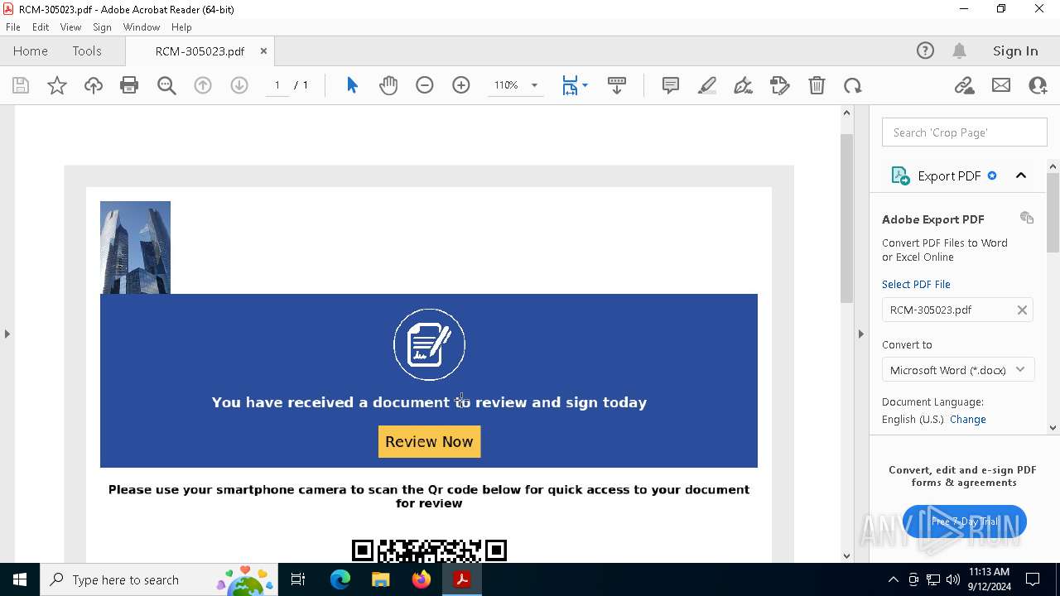Upload file to cloud icon
This screenshot has height=596, width=1060.
click(94, 85)
